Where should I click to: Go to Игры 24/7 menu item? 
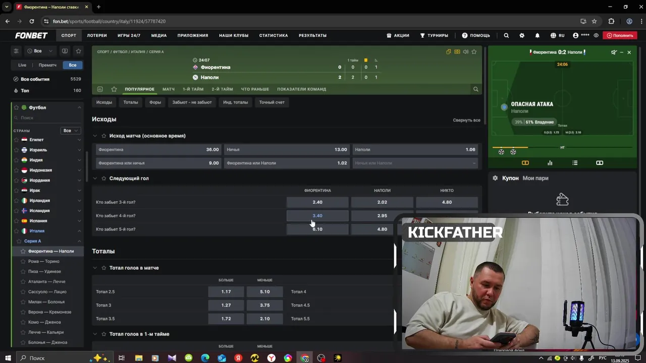pos(129,35)
